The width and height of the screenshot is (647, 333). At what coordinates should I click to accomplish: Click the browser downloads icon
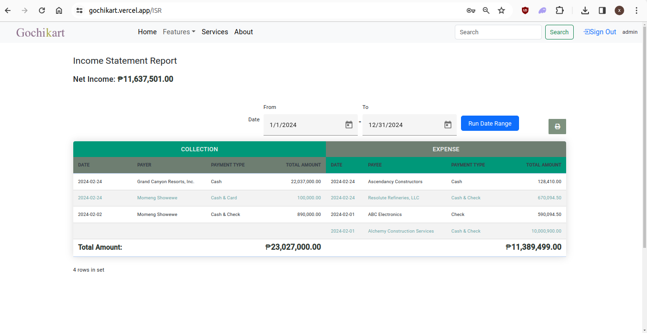pos(585,10)
